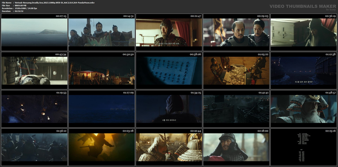The image size is (338, 167).
Task: Open the credits frame at 02:25:16
Action: tap(304, 147)
